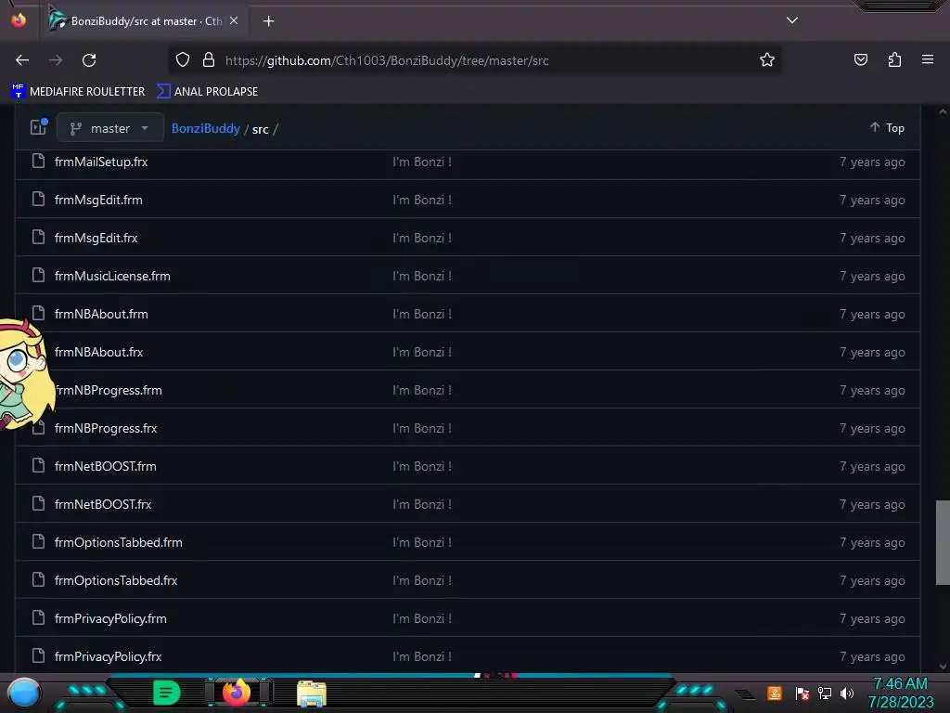The image size is (950, 713).
Task: Click file icon beside frmNetBOOST.frm
Action: (39, 466)
